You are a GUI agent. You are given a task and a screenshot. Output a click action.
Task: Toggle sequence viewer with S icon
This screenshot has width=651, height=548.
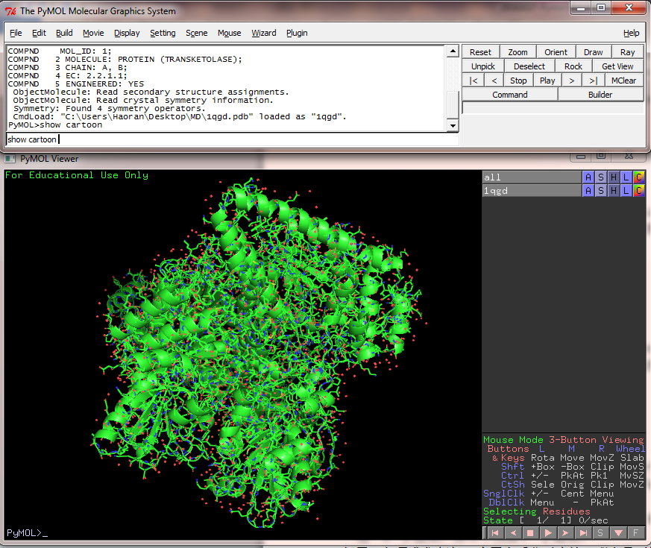tap(600, 532)
